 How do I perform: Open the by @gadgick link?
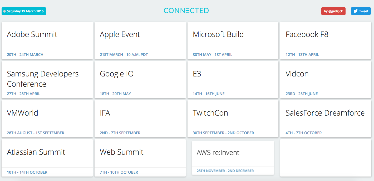pos(333,11)
